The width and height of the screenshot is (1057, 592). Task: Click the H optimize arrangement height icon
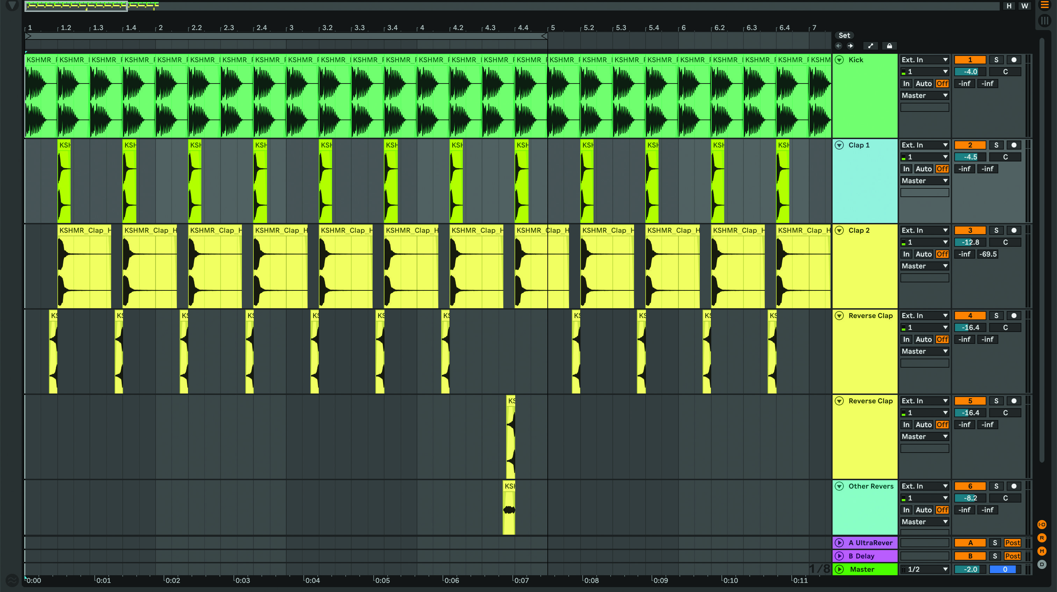[1009, 6]
